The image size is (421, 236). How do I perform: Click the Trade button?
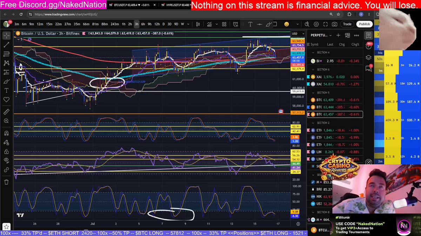(x=347, y=24)
